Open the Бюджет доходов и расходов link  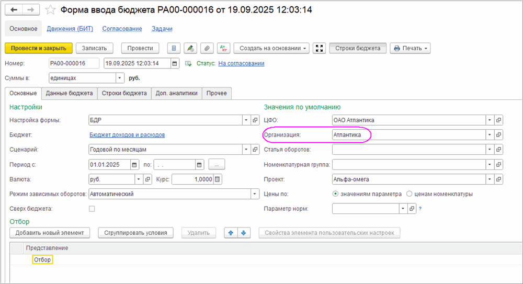point(127,135)
